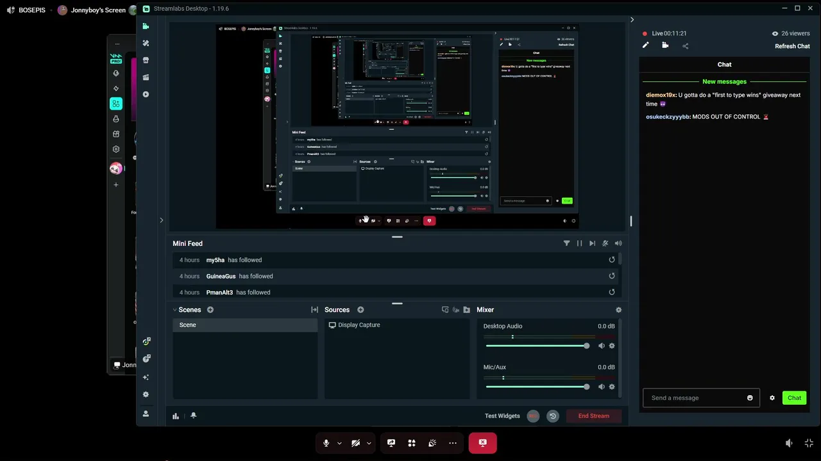Adjust the Desktop Audio volume slider

(537, 346)
